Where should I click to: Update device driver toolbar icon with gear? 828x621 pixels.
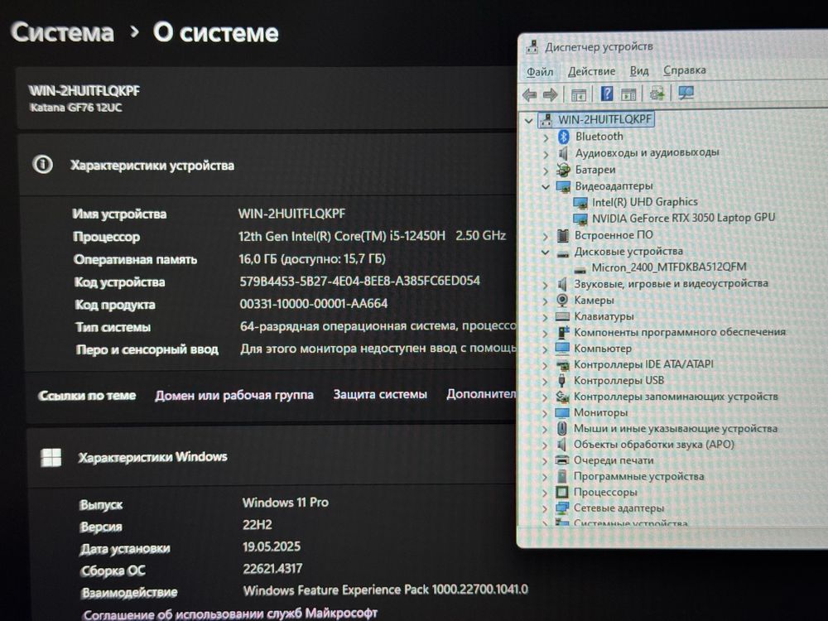pos(657,94)
